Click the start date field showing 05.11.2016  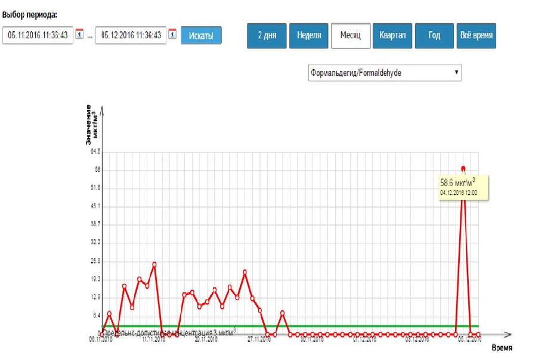pyautogui.click(x=37, y=35)
